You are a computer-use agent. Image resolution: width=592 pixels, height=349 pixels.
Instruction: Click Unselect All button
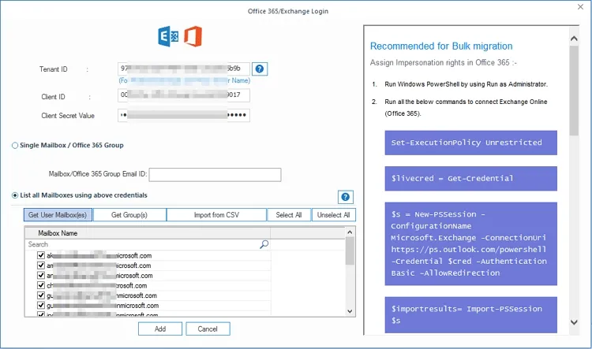tap(333, 215)
